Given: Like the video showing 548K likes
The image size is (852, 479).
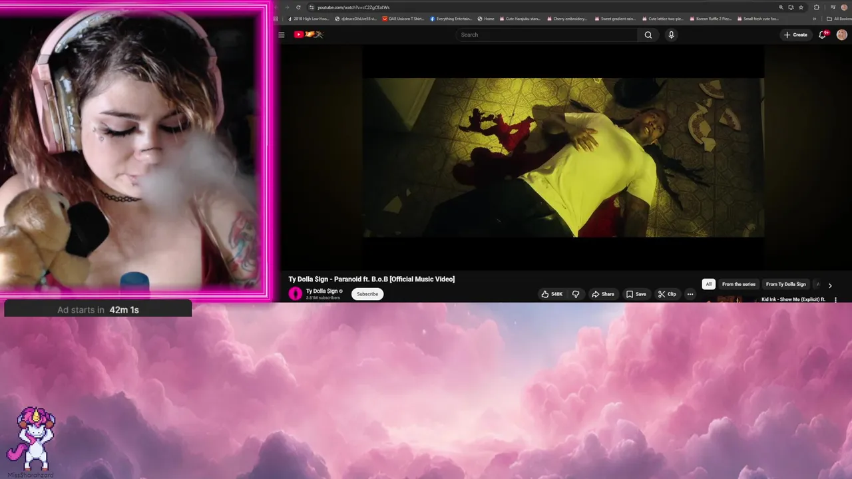Looking at the screenshot, I should click(x=552, y=294).
